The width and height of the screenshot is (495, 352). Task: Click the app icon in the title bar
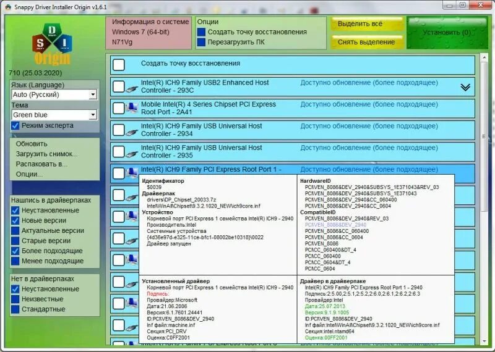click(x=8, y=7)
